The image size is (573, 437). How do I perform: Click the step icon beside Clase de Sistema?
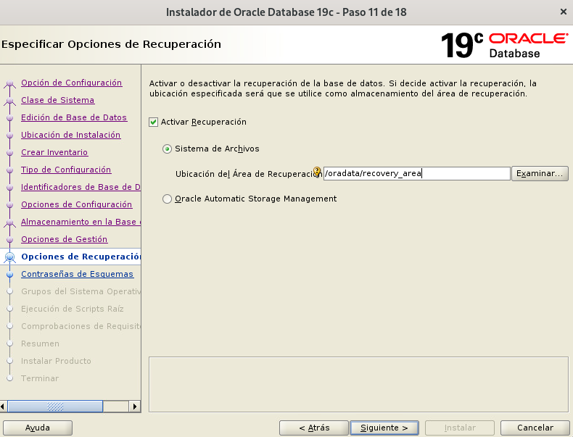[9, 101]
